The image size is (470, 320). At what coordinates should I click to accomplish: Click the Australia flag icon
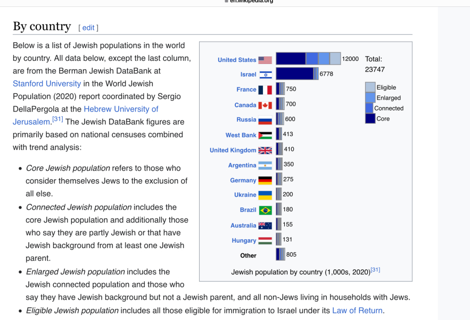(x=265, y=225)
